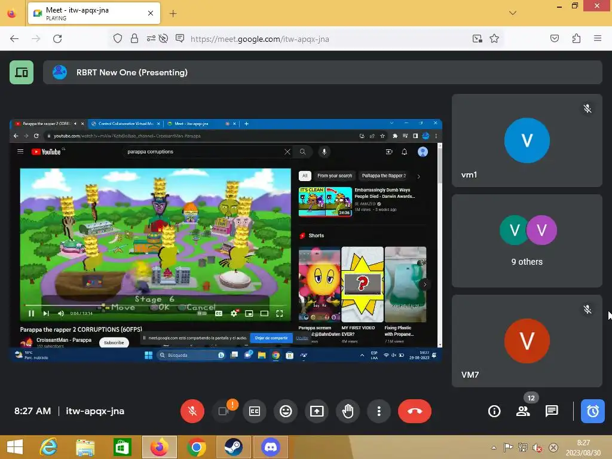Viewport: 612px width, 459px height.
Task: Open Discord from the taskbar
Action: click(x=271, y=447)
